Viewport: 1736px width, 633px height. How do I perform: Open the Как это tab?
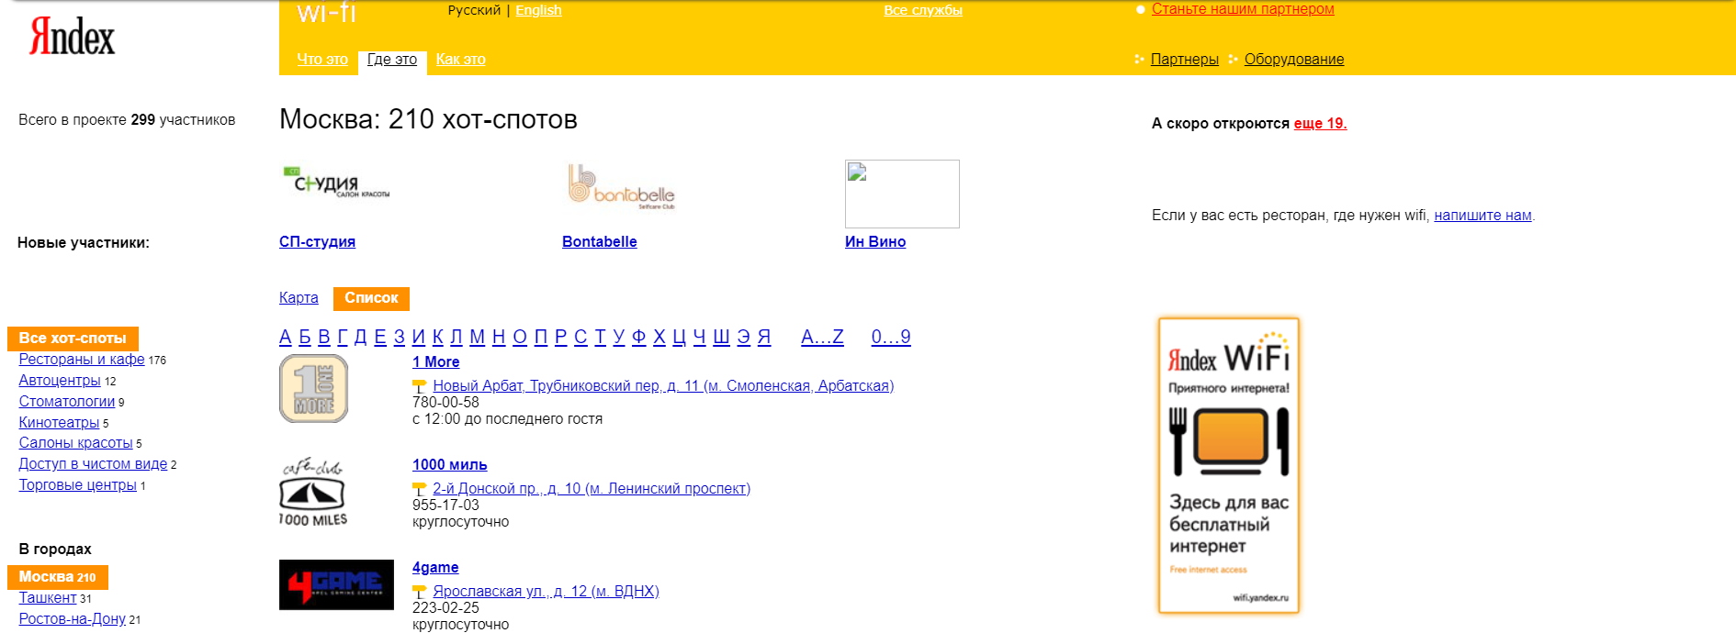[x=461, y=59]
